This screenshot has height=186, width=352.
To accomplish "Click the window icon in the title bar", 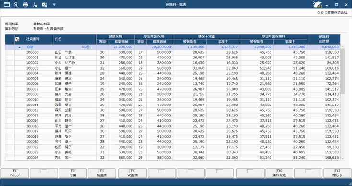I will (7, 4).
